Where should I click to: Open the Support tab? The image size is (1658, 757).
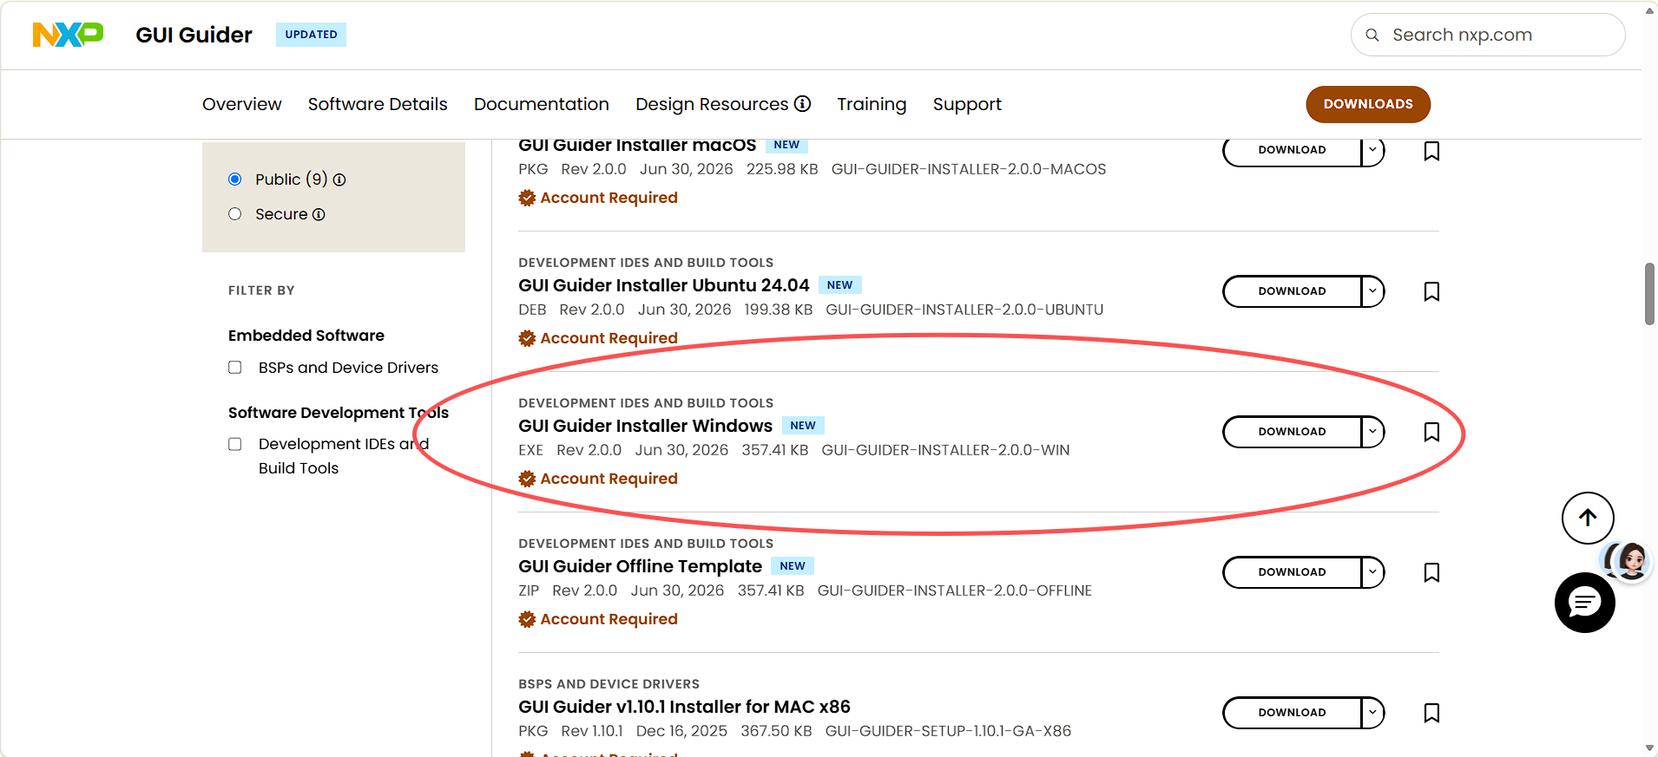[967, 104]
